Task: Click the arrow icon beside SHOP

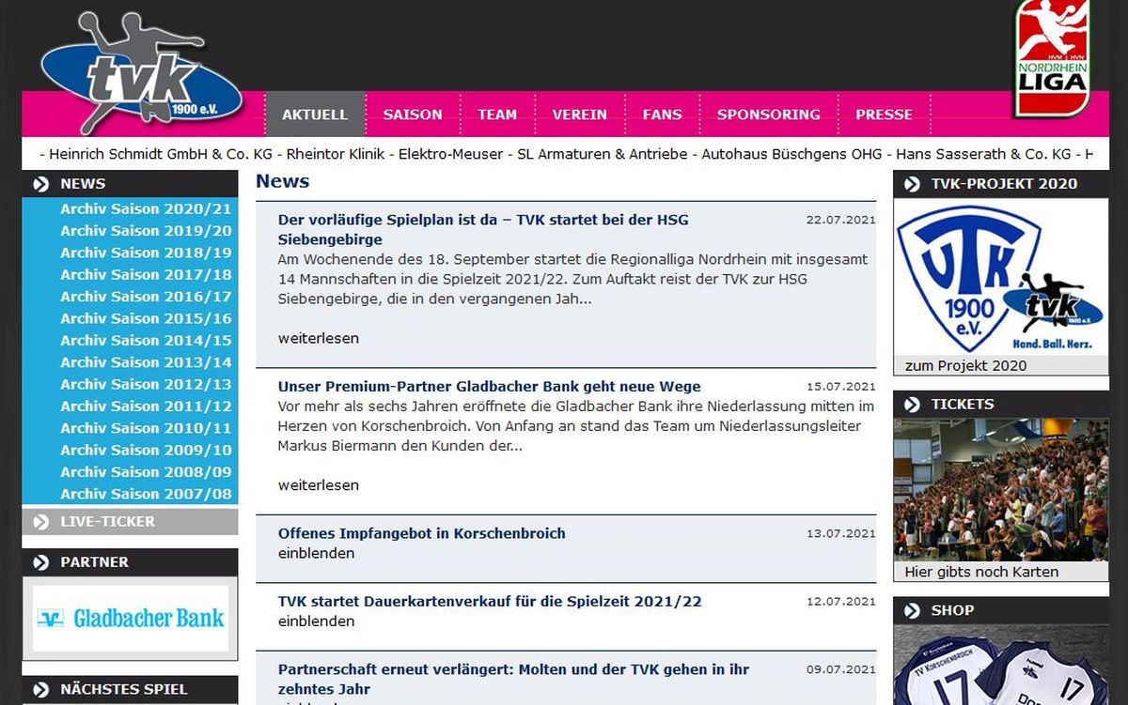Action: click(x=912, y=610)
